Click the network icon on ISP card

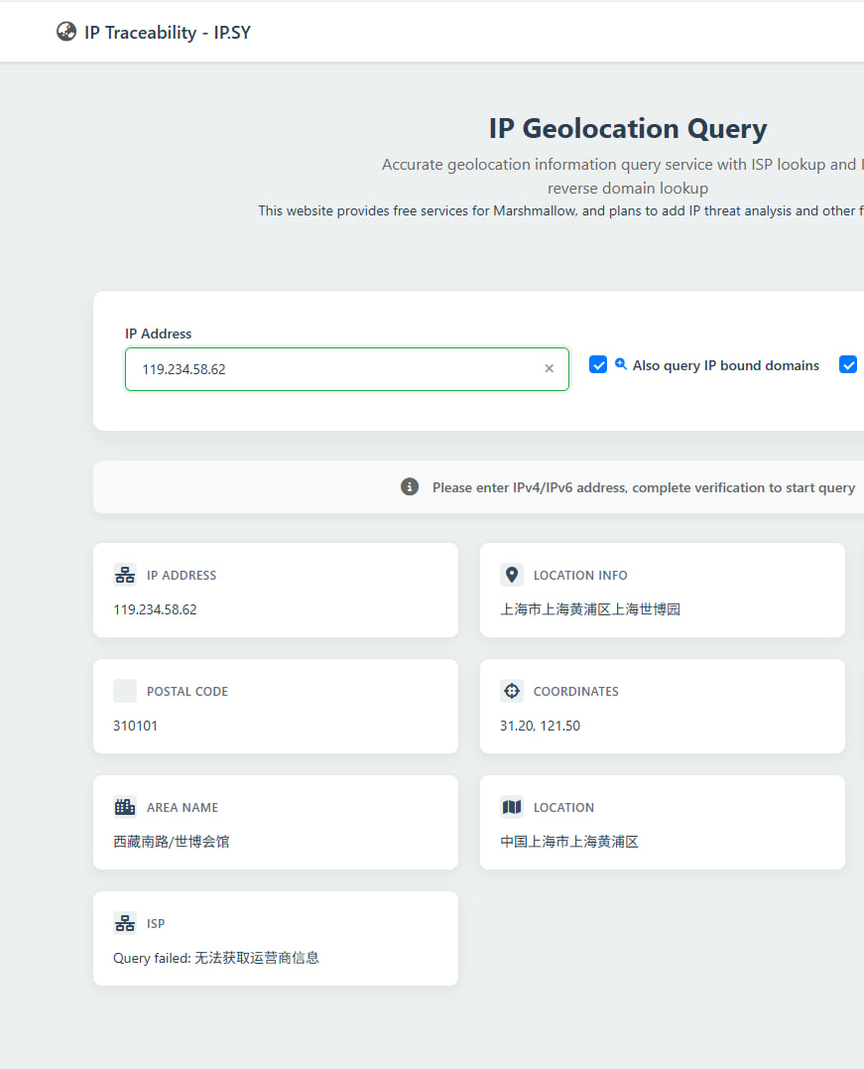click(x=125, y=923)
